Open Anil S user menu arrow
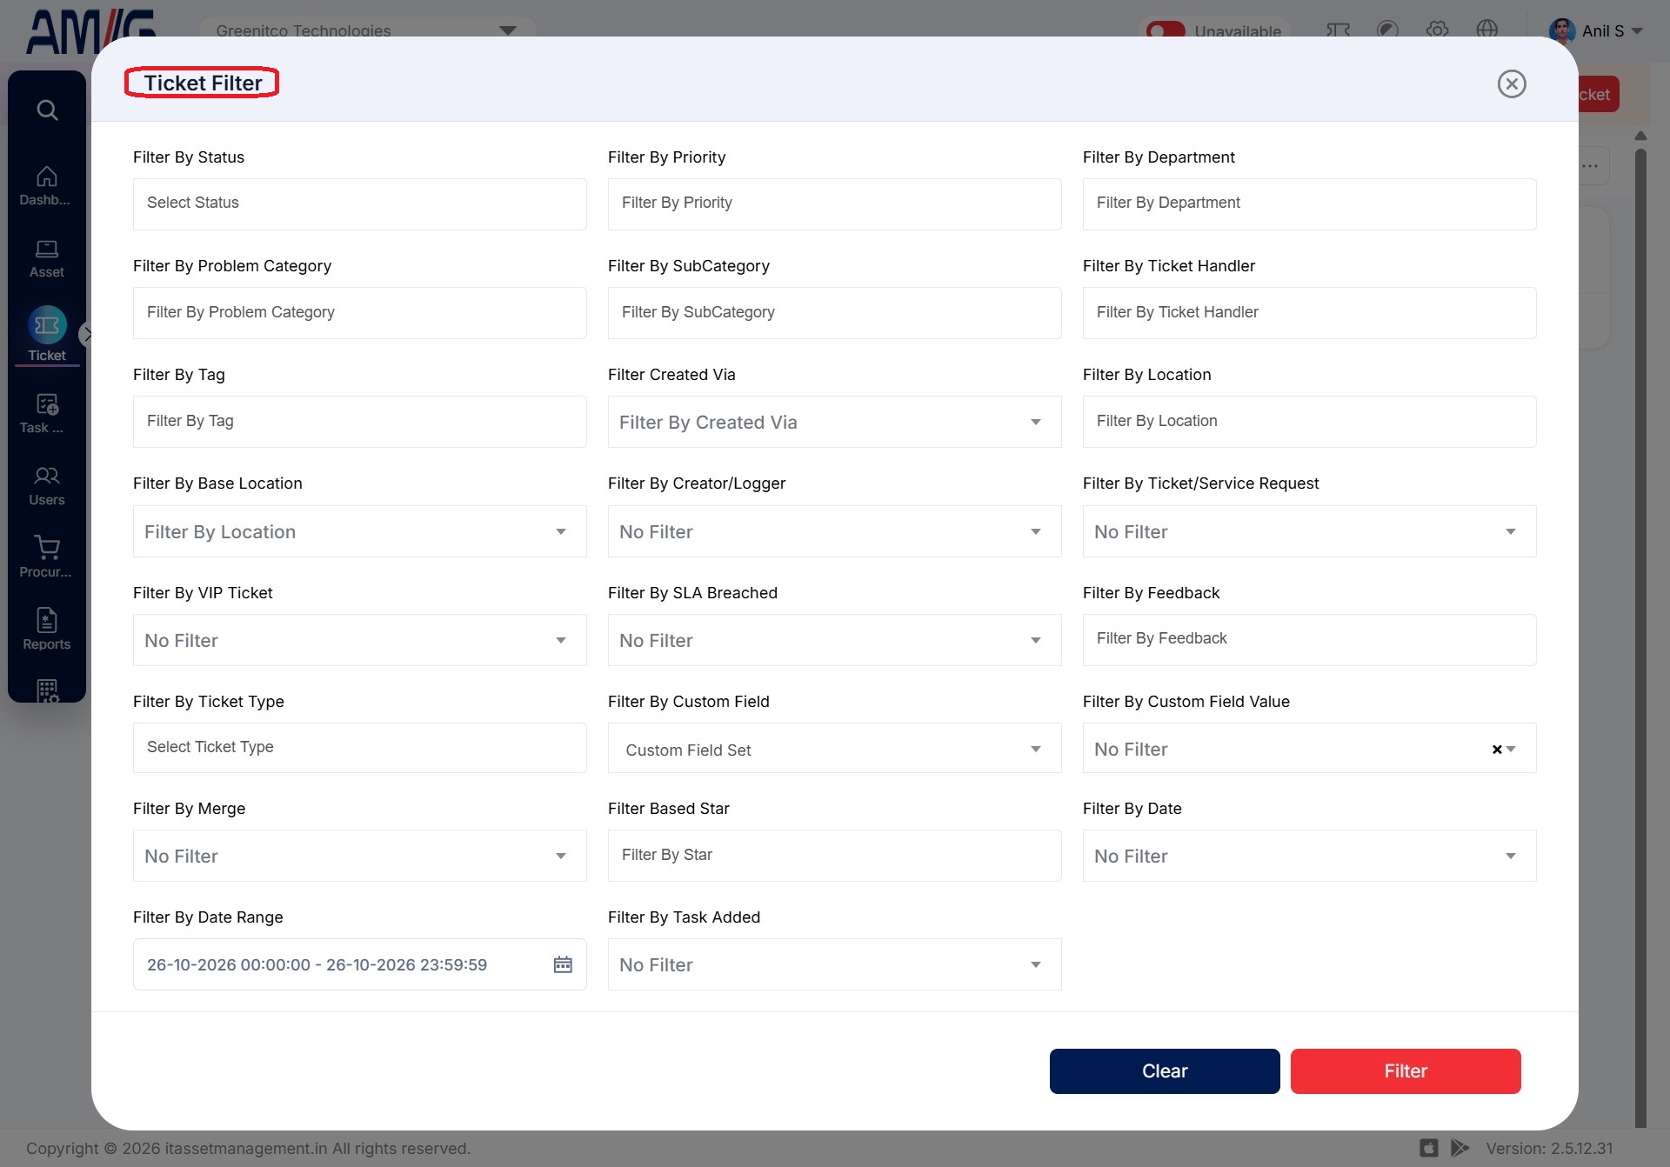Screen dimensions: 1670x1167 pos(1637,30)
